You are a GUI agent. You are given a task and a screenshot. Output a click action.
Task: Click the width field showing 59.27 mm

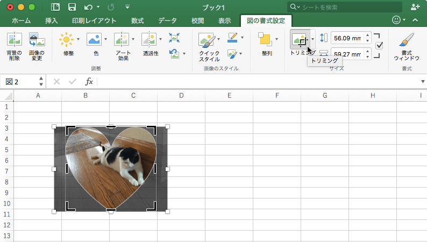click(347, 54)
